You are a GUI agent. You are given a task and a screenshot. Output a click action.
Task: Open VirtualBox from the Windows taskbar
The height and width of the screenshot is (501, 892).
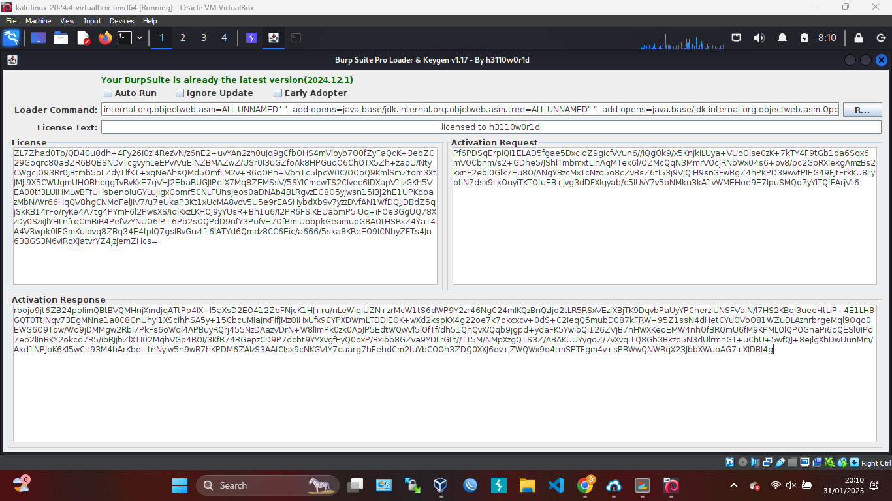[441, 485]
